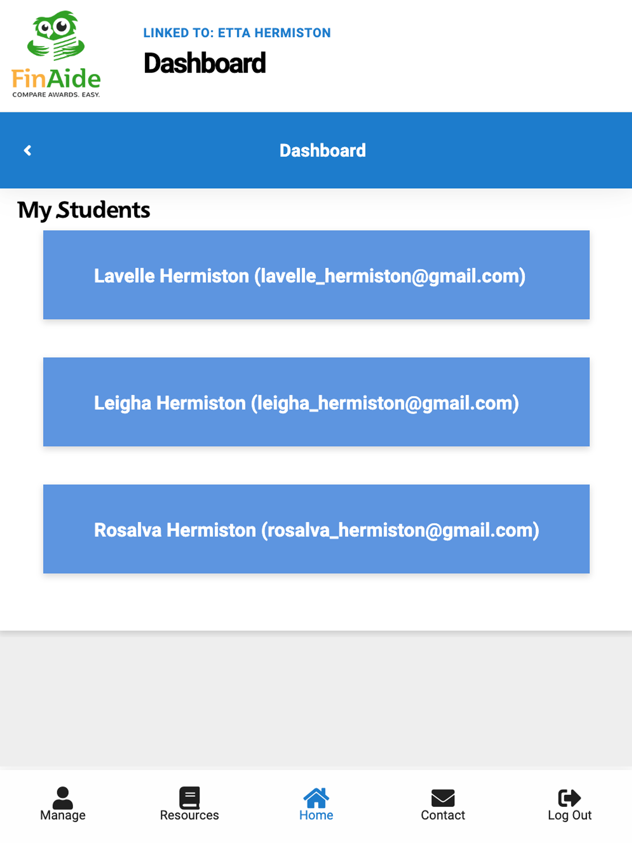
Task: Open the Resources book icon
Action: coord(189,798)
